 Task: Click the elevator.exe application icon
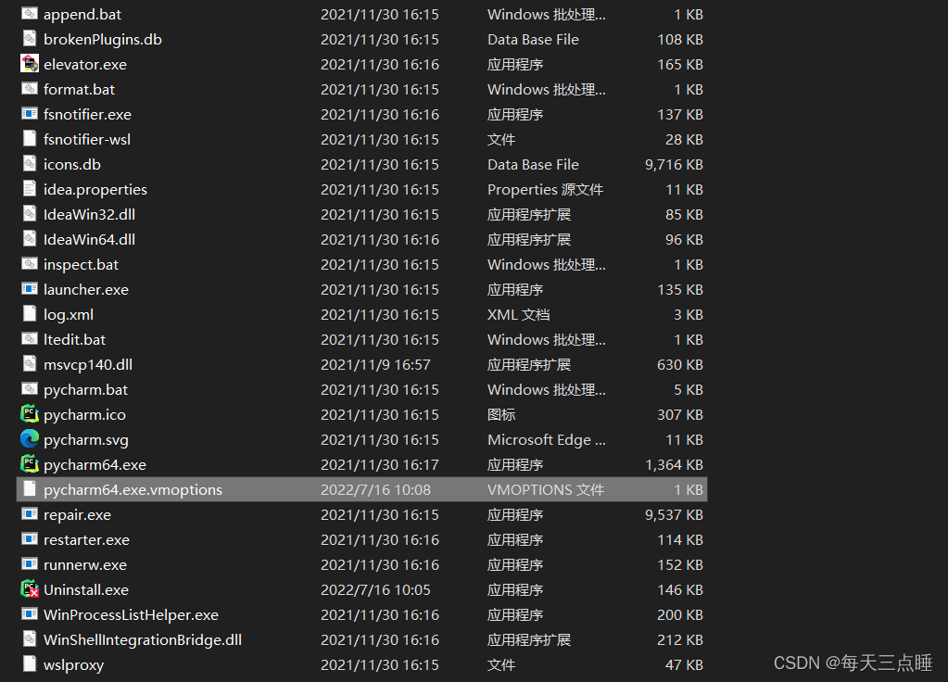tap(30, 64)
